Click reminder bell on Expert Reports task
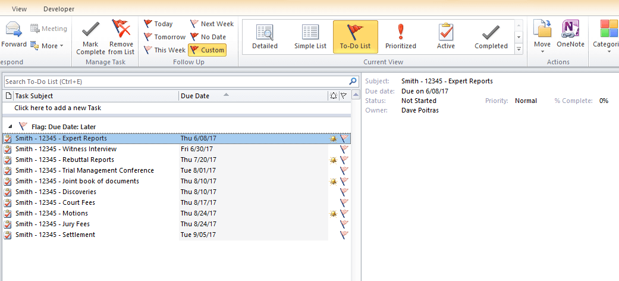The image size is (619, 281). tap(334, 139)
